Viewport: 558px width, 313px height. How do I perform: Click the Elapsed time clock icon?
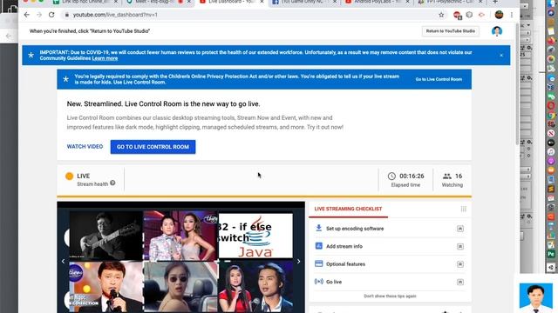pyautogui.click(x=391, y=176)
